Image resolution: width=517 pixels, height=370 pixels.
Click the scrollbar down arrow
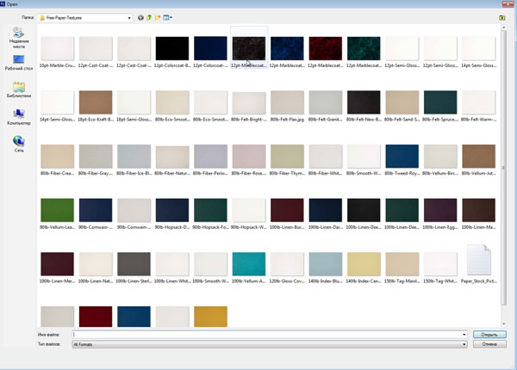(503, 324)
